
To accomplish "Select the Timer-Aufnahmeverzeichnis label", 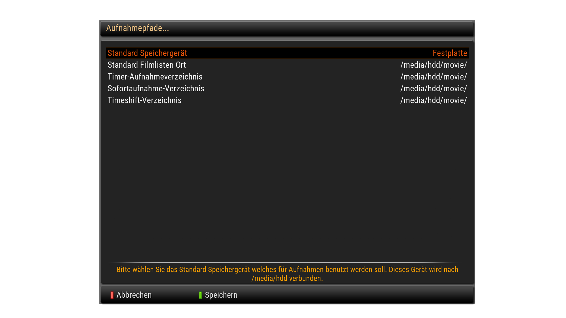I will click(x=155, y=77).
